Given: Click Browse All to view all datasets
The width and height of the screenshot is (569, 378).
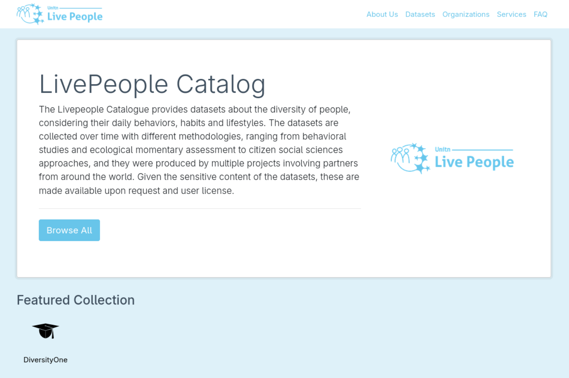Looking at the screenshot, I should click(x=69, y=230).
